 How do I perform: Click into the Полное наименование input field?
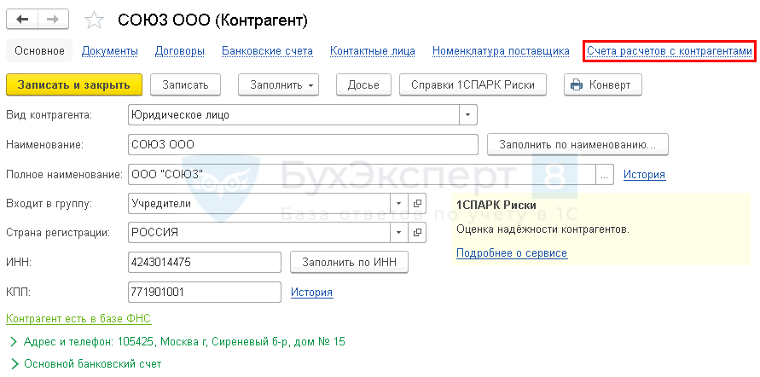(362, 175)
